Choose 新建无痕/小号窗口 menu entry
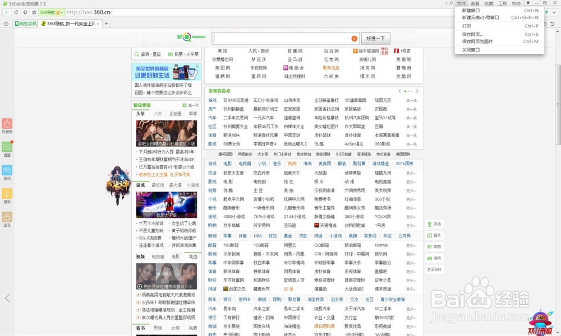This screenshot has height=336, width=561. point(499,17)
